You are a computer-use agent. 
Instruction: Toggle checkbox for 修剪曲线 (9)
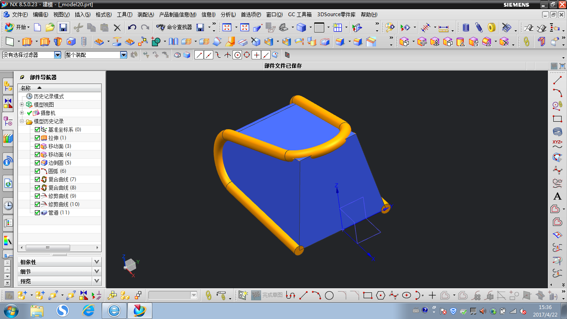click(37, 196)
